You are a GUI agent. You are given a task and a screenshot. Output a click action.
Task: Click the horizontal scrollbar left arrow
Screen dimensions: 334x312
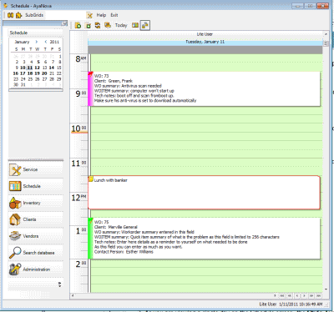[73, 295]
